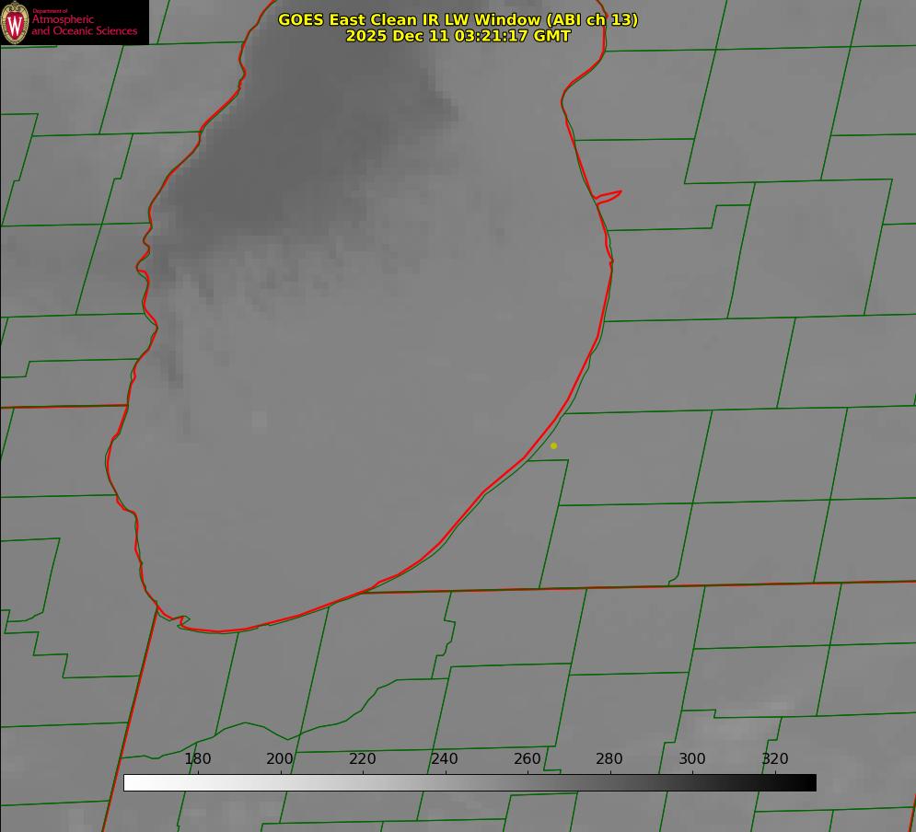Click the red spit on eastern shoreline
916x832 pixels.
coord(609,195)
